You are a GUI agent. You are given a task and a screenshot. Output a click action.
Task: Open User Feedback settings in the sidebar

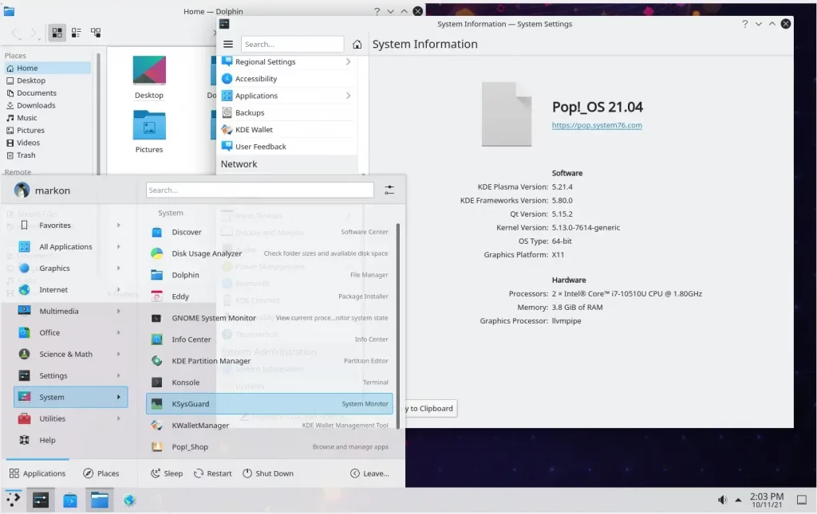point(287,146)
